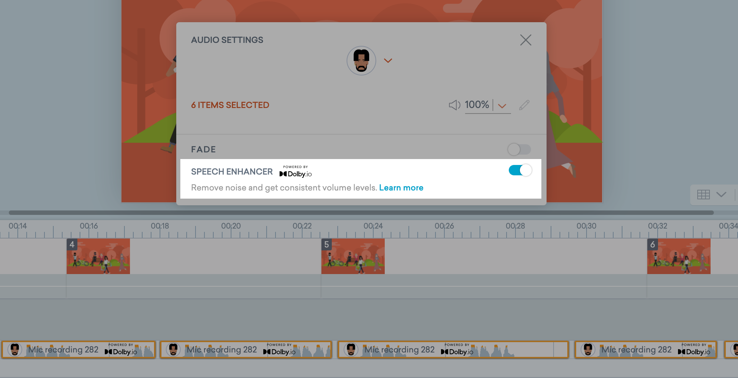Screen dimensions: 738x378
Task: Click the narrator avatar in the Audio Settings dialog
Action: coord(361,60)
